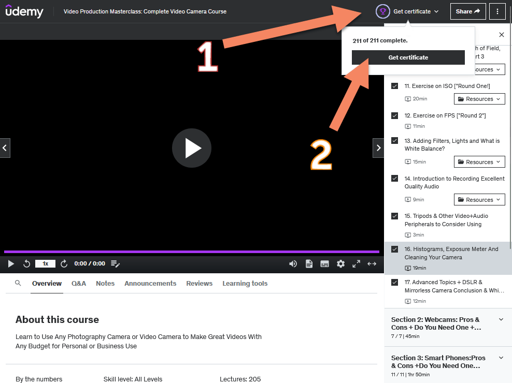Click the Get certificate button
The height and width of the screenshot is (383, 512).
click(408, 57)
